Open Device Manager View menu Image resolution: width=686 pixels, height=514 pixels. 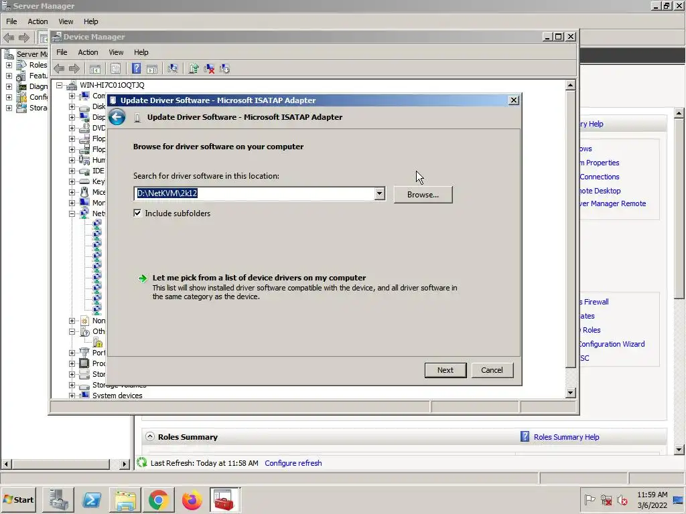[116, 52]
